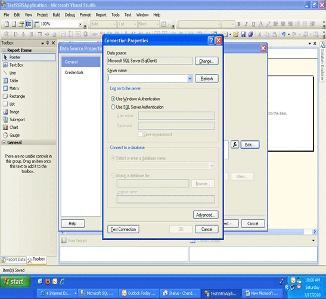This screenshot has width=326, height=299.
Task: Click the Undo icon in toolbar
Action: (x=284, y=34)
